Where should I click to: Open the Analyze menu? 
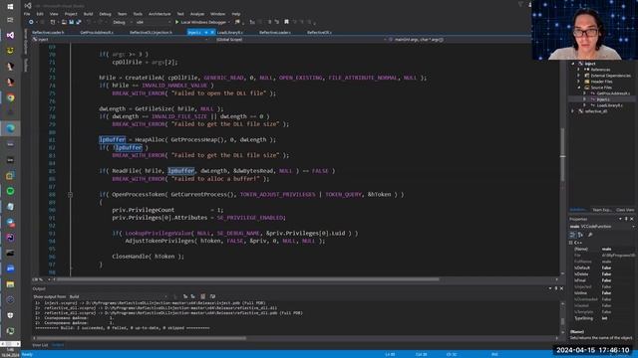tap(197, 14)
